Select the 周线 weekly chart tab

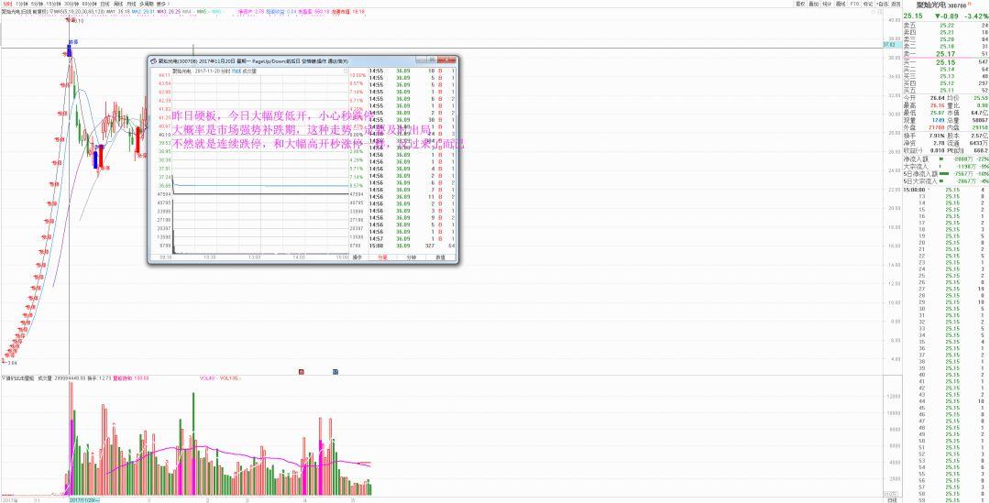[118, 4]
